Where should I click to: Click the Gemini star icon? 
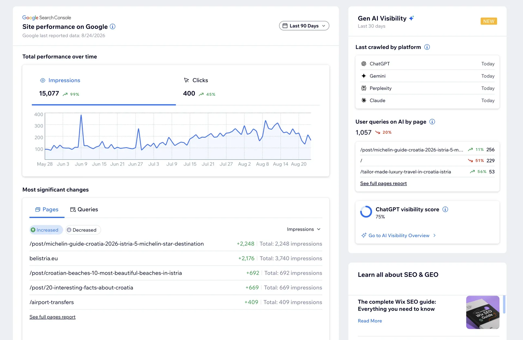tap(364, 76)
